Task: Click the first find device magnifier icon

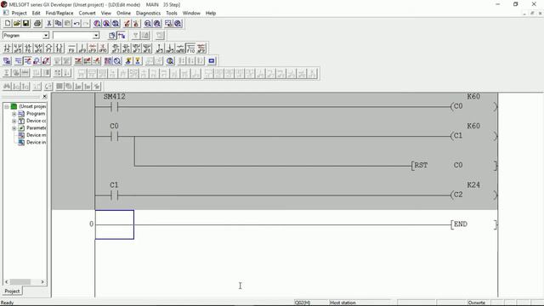Action: click(x=97, y=24)
